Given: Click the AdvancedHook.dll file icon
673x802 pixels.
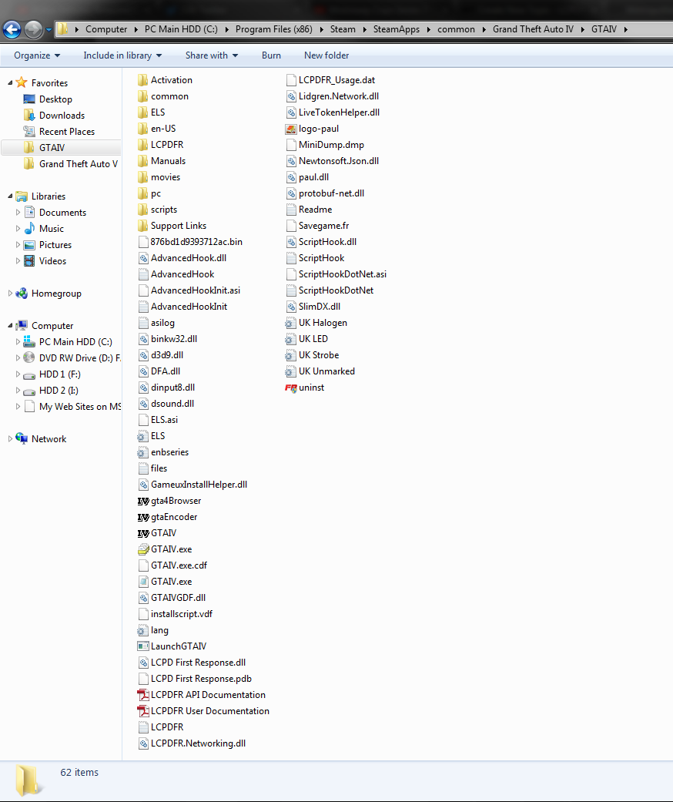Looking at the screenshot, I should 143,258.
